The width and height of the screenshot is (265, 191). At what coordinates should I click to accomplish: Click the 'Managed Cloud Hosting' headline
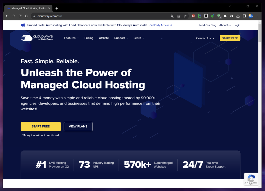pyautogui.click(x=83, y=85)
